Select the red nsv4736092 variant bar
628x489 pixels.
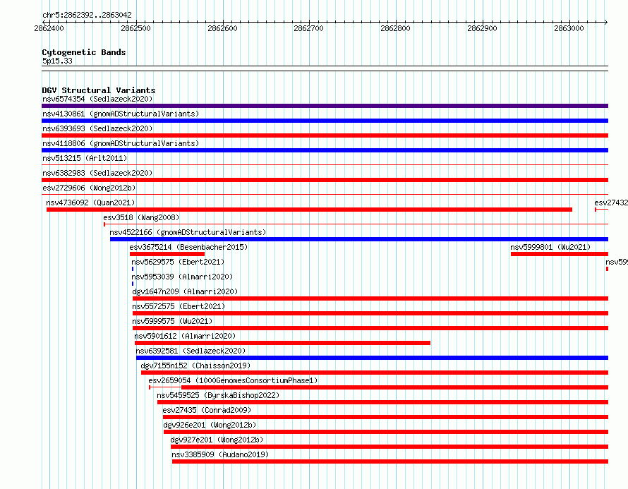[x=309, y=210]
